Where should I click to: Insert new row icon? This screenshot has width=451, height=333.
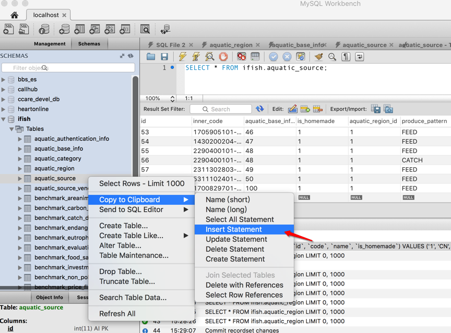[x=305, y=109]
